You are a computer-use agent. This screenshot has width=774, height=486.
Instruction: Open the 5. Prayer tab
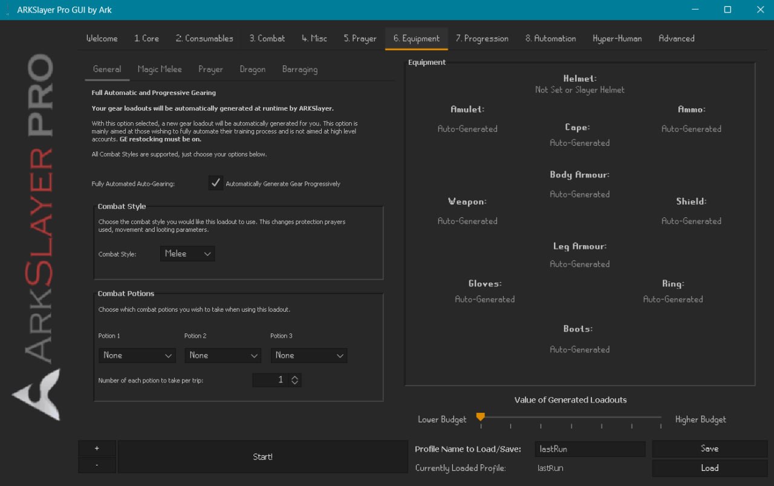[360, 38]
